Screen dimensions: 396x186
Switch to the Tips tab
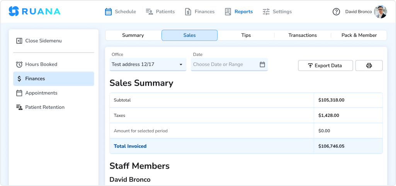(246, 35)
